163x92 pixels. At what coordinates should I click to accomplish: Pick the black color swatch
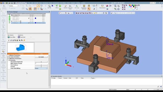tap(133, 7)
